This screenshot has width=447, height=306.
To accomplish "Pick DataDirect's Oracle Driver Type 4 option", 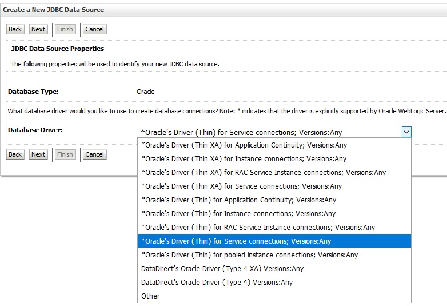I will (217, 283).
